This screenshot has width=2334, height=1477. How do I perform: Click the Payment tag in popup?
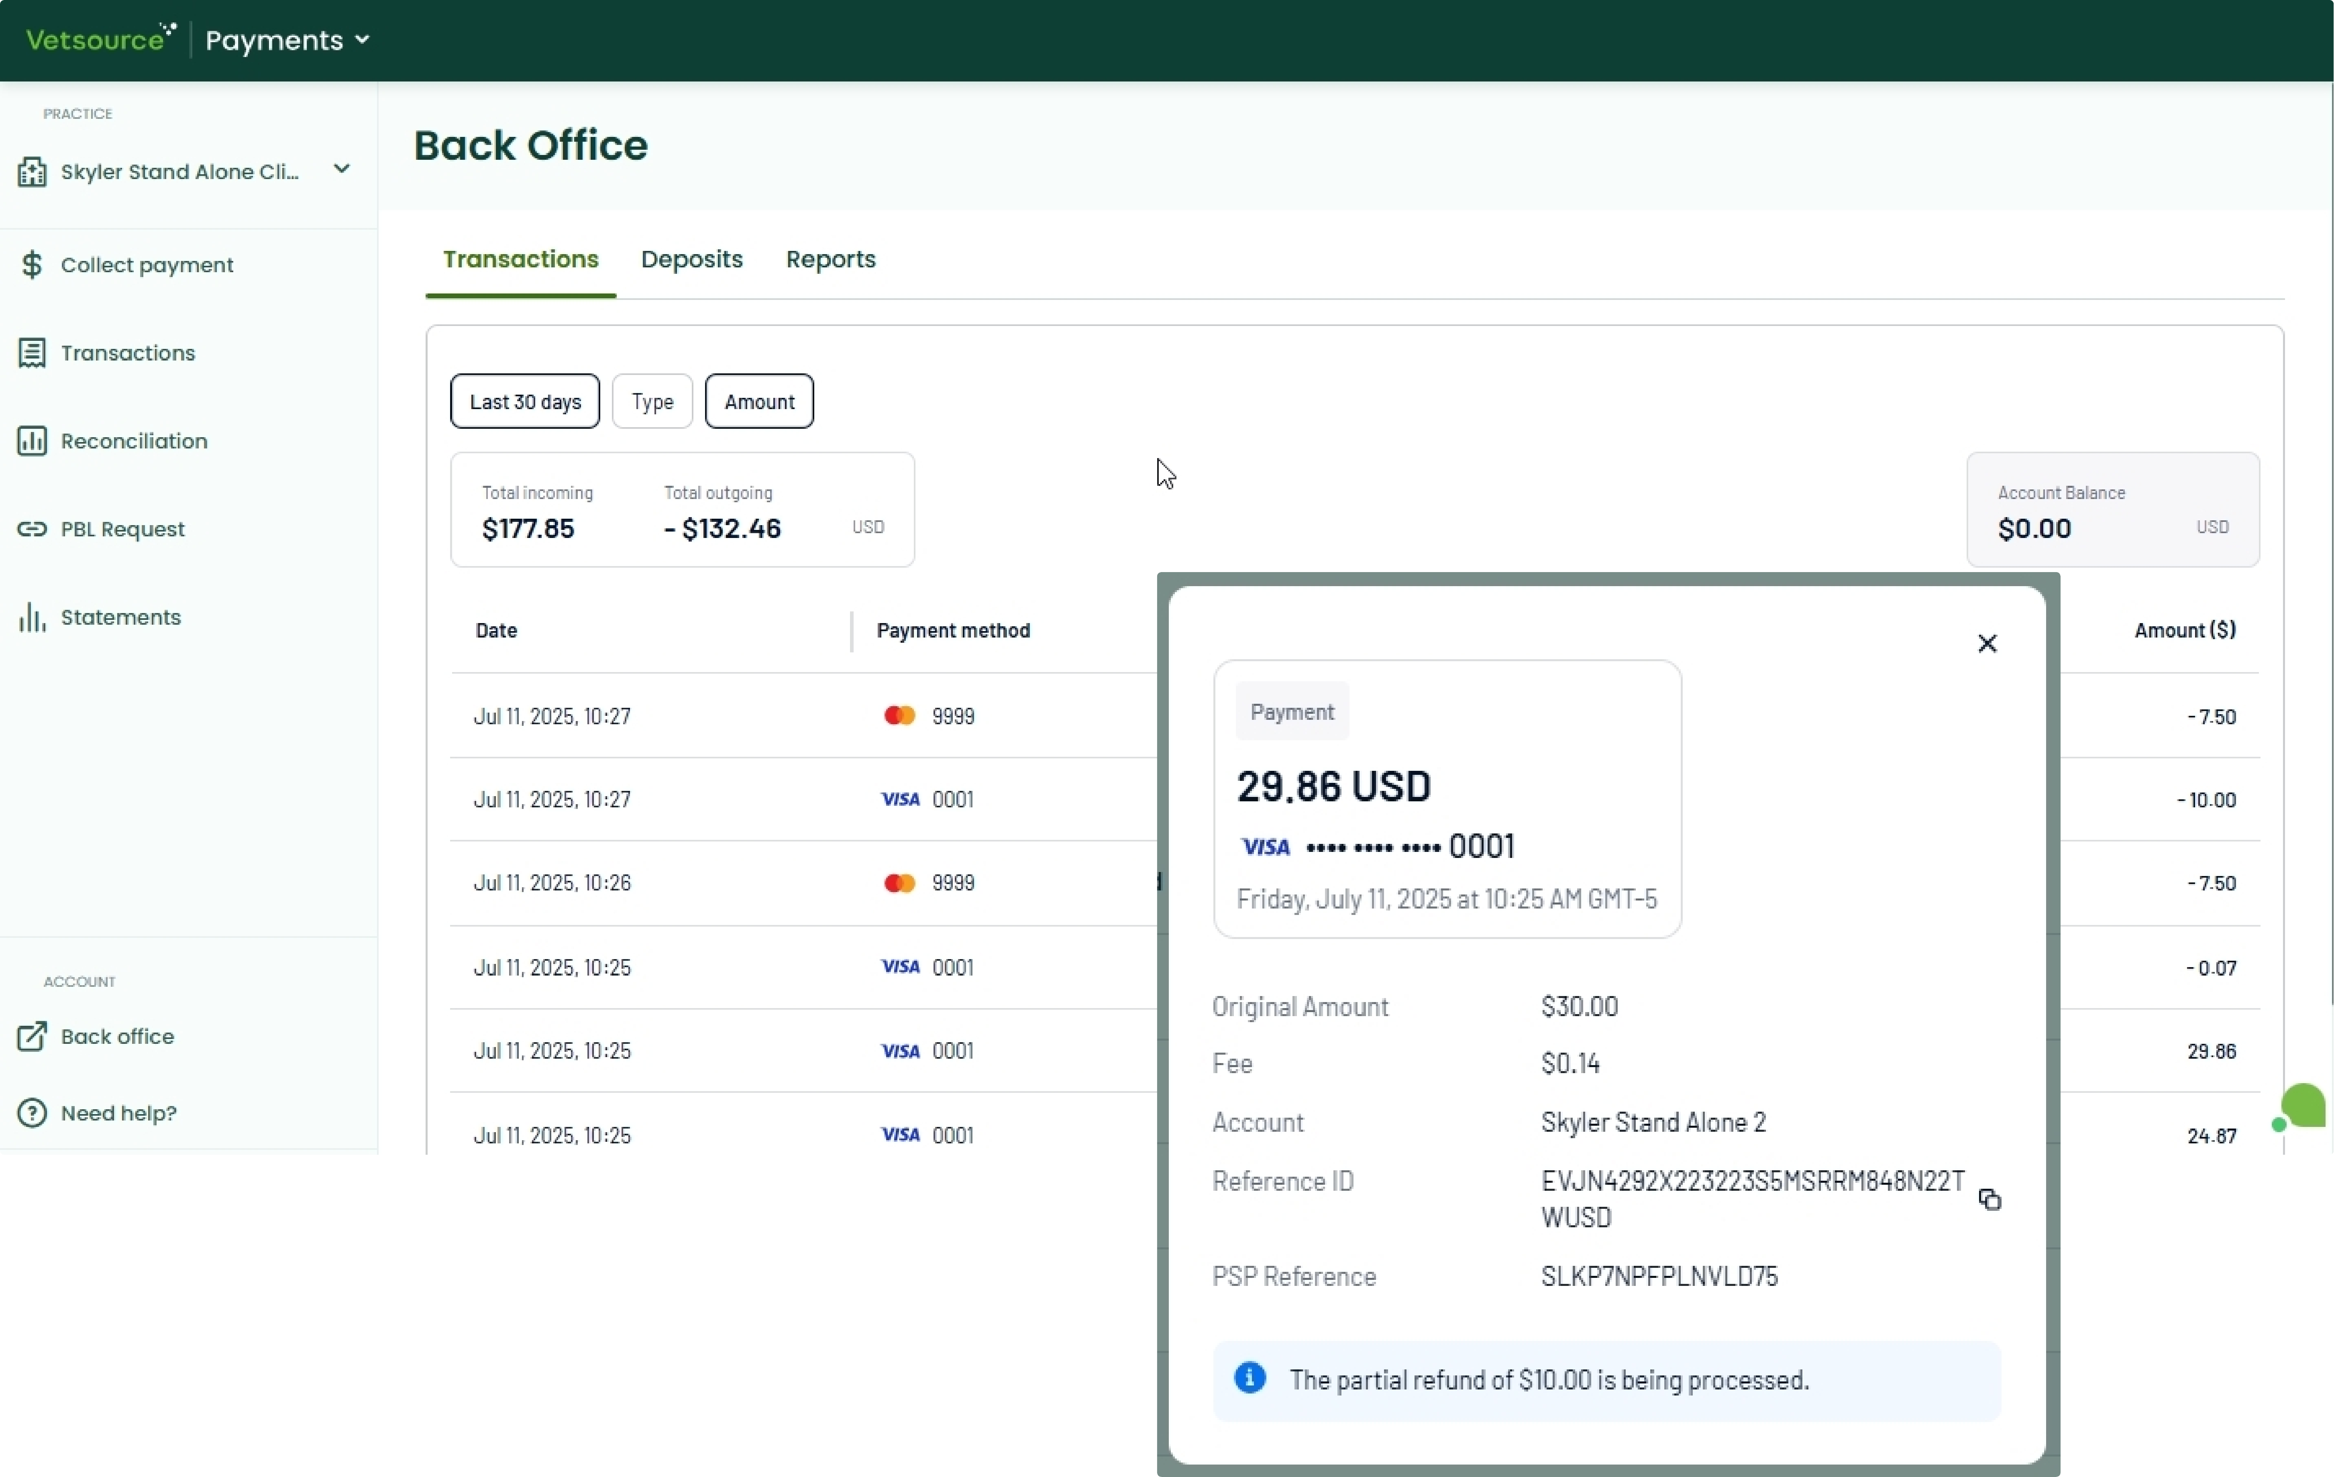(x=1292, y=711)
